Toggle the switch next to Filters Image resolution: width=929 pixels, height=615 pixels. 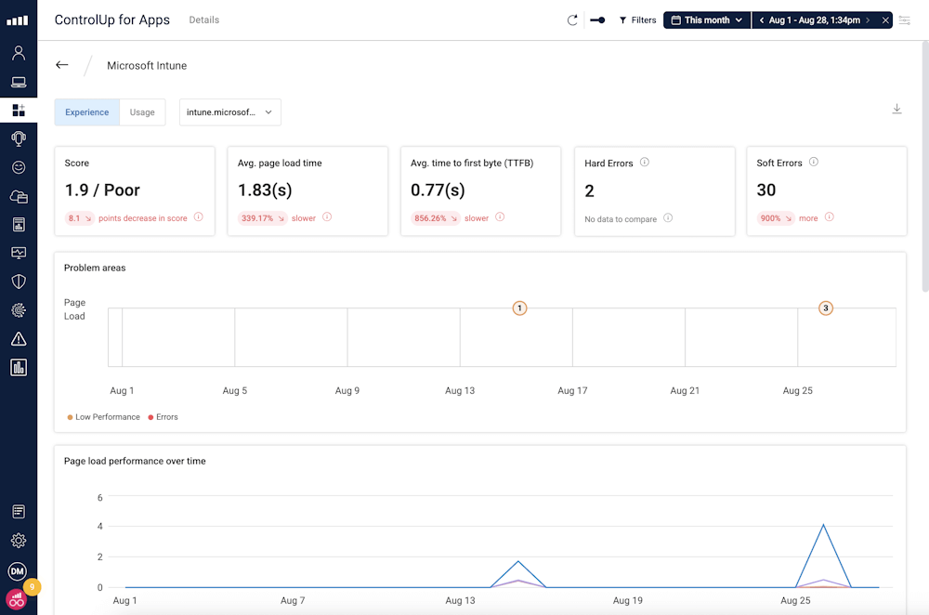597,20
